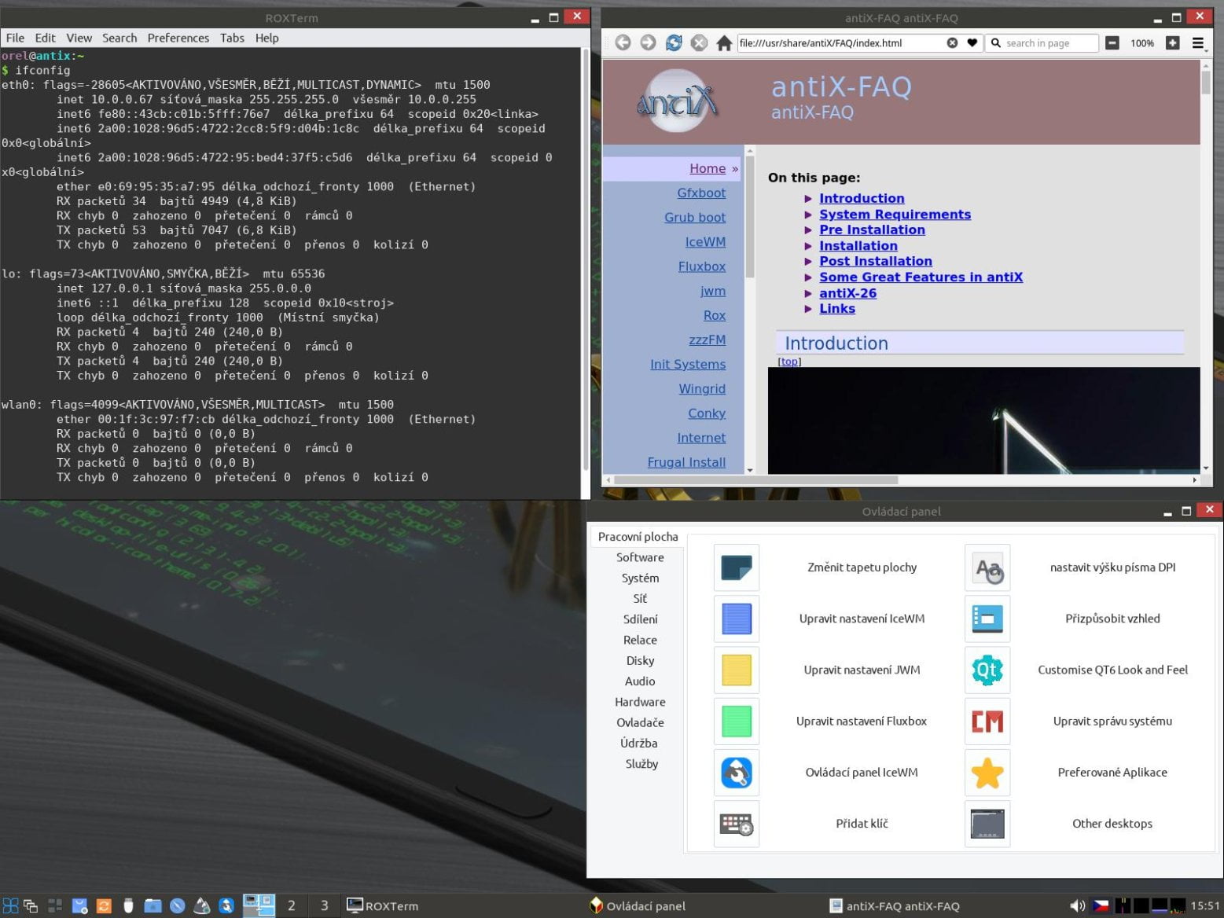1224x918 pixels.
Task: Open the System Requirements link
Action: tap(895, 214)
